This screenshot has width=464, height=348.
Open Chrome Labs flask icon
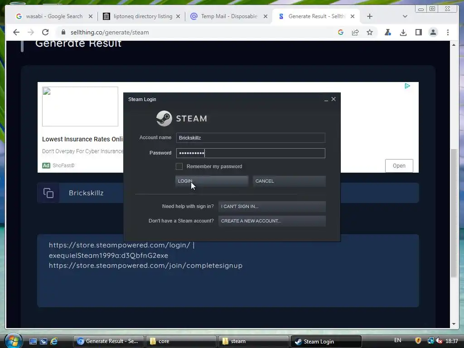pos(388,32)
